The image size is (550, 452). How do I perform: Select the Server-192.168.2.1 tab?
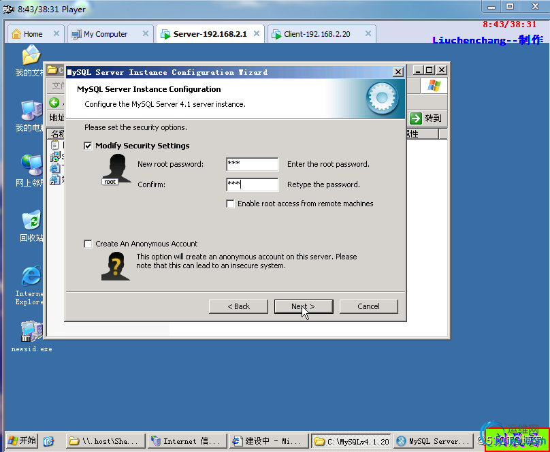[x=210, y=34]
